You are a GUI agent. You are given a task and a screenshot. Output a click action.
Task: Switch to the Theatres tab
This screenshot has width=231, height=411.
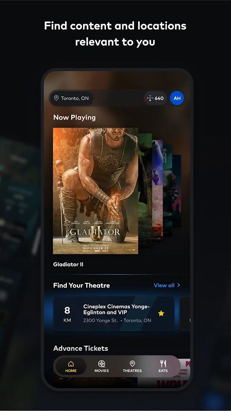(132, 366)
